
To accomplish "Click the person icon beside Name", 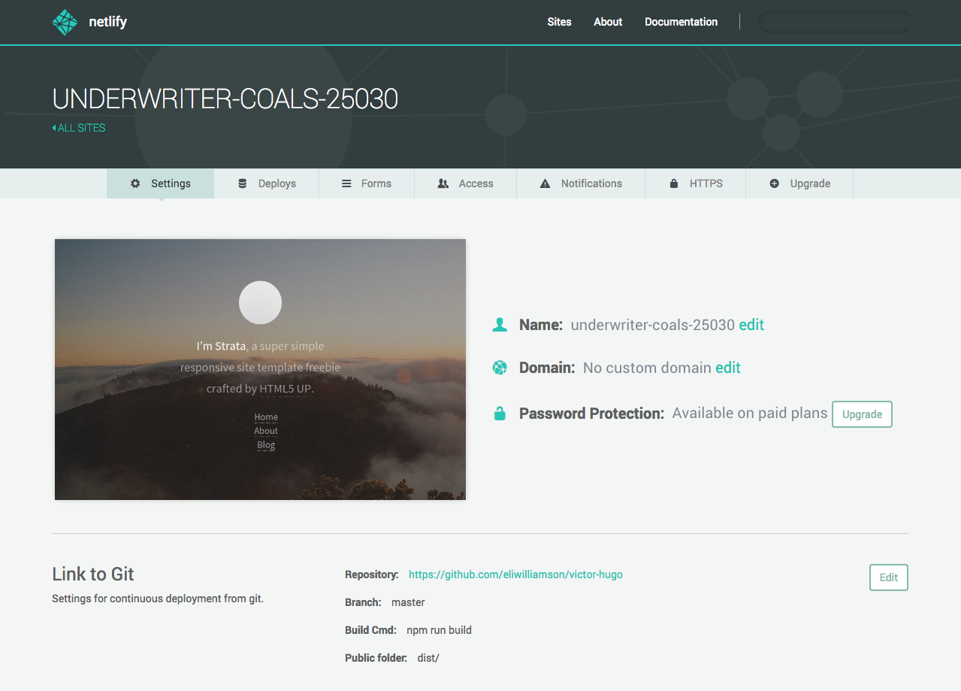I will pyautogui.click(x=500, y=325).
